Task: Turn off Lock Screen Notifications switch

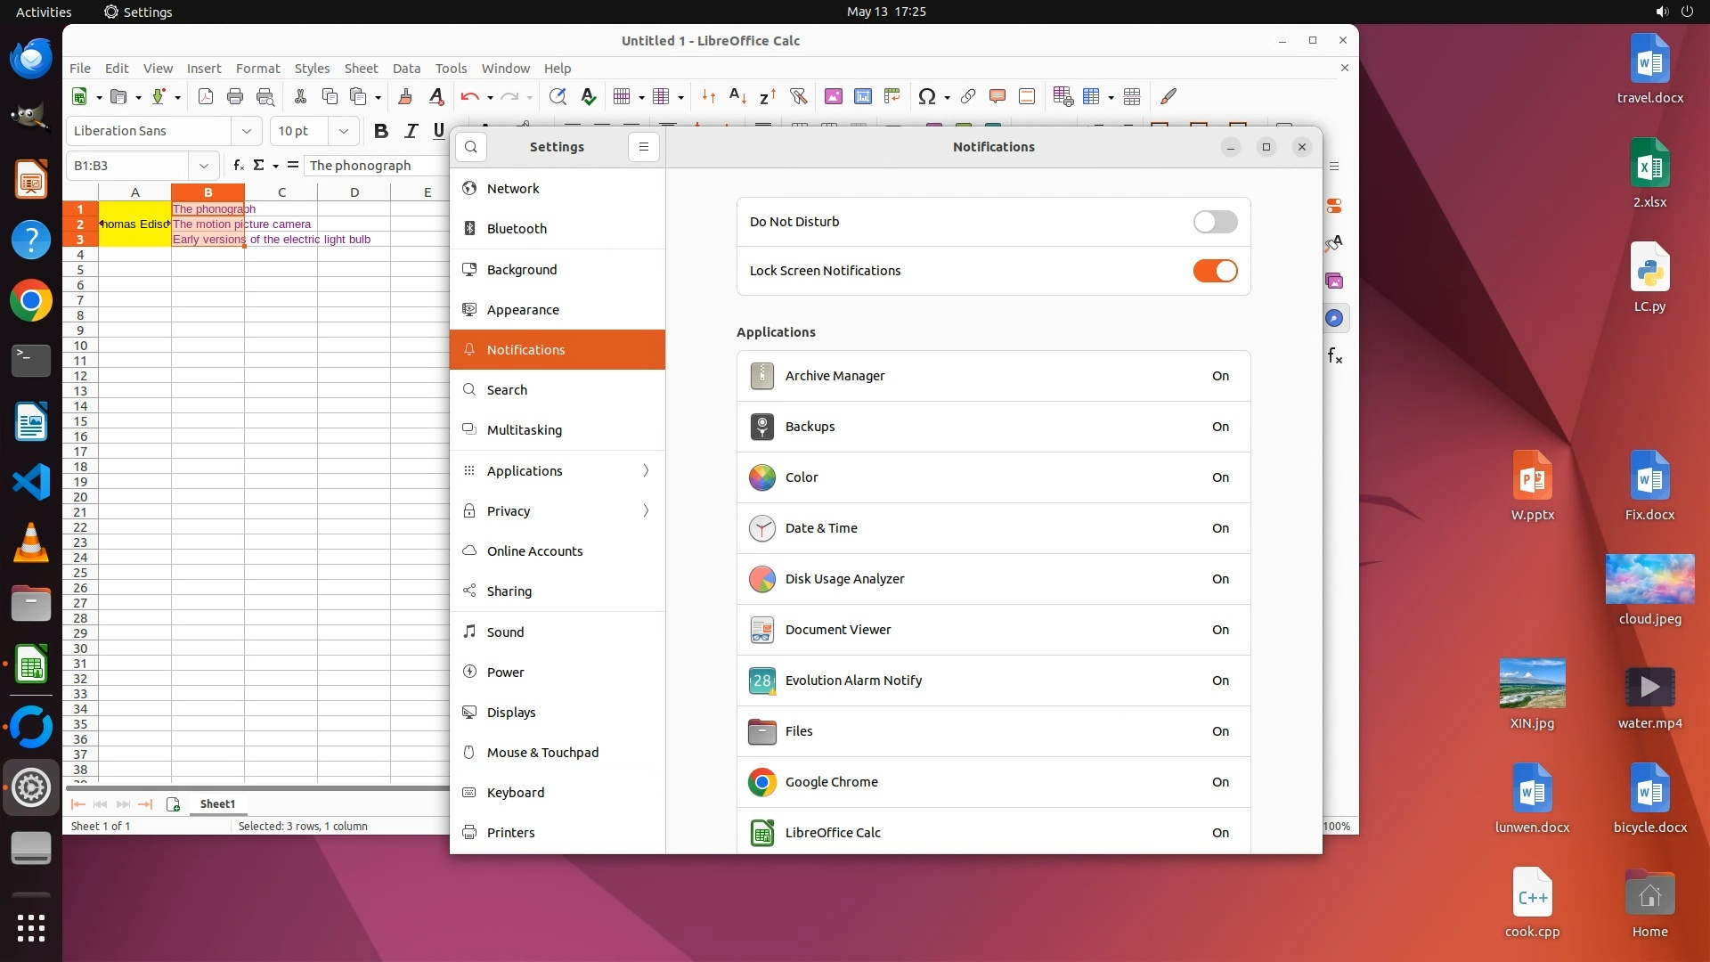Action: 1215,271
